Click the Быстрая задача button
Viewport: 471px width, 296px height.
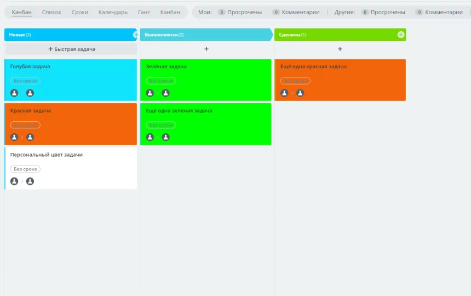[71, 49]
